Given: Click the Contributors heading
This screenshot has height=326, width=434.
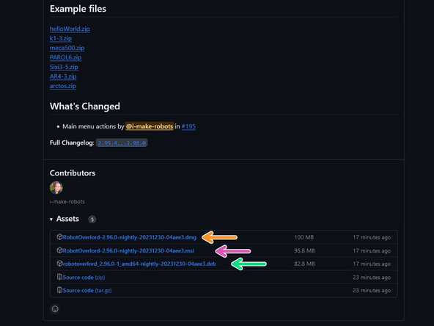Looking at the screenshot, I should tap(73, 173).
